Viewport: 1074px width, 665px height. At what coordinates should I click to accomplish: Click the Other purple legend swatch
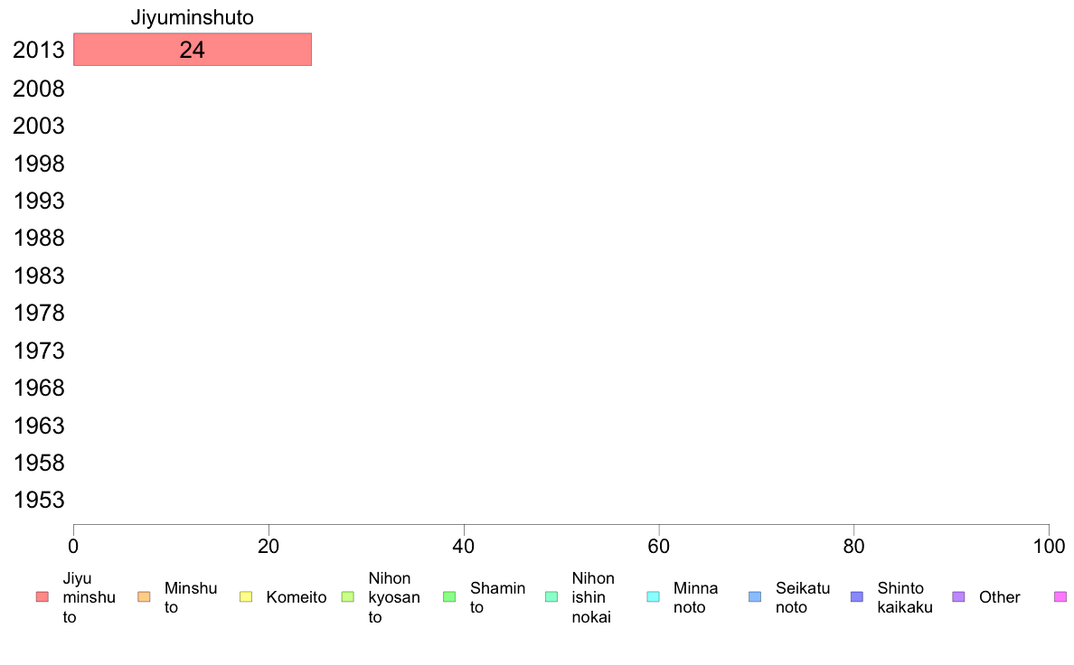pos(959,596)
